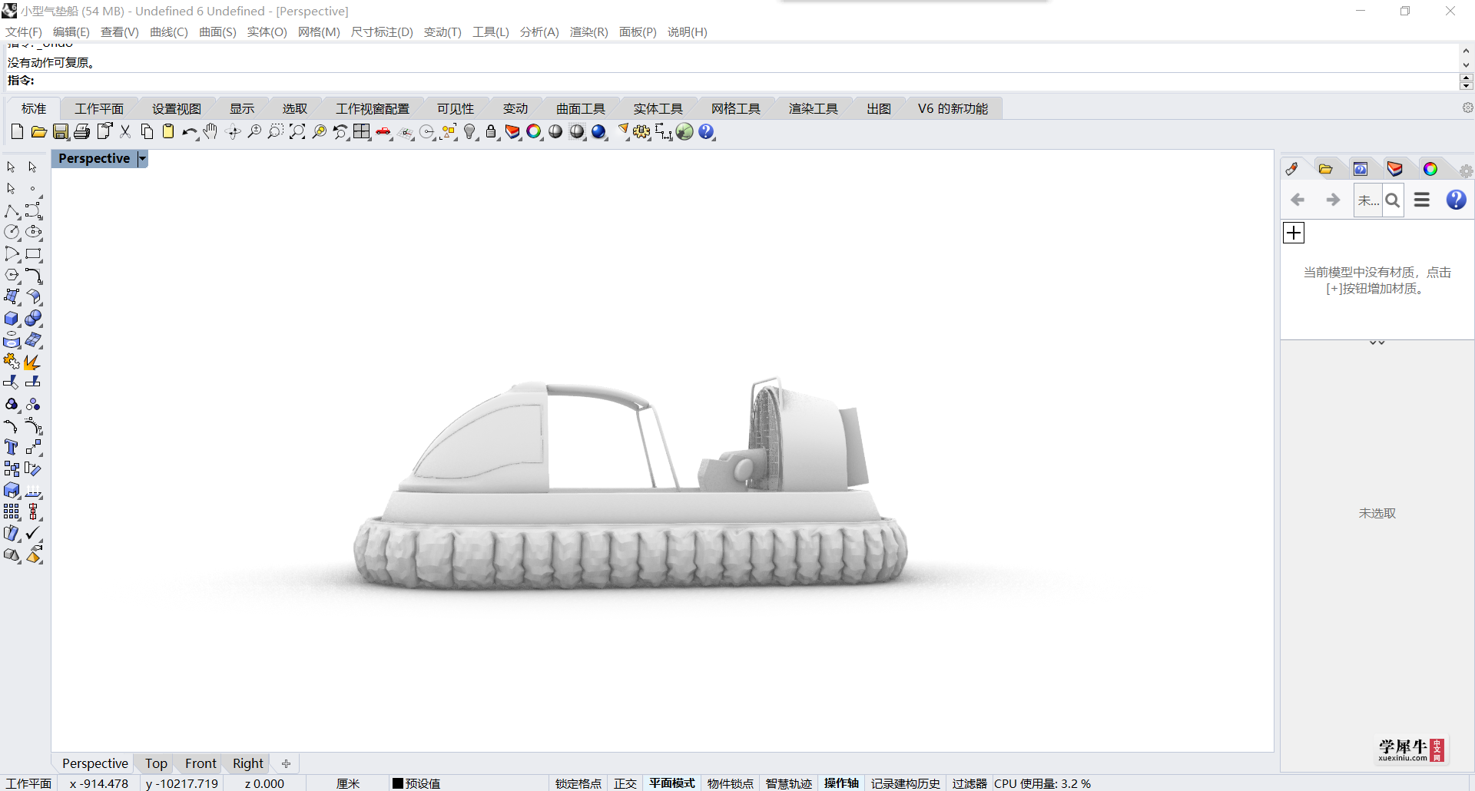Screen dimensions: 1475x791
Task: Open the Perspective viewport dropdown arrow
Action: (x=142, y=158)
